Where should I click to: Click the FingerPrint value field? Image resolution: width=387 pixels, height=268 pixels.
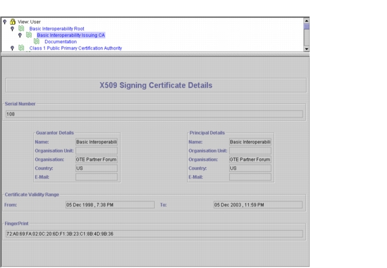(154, 234)
